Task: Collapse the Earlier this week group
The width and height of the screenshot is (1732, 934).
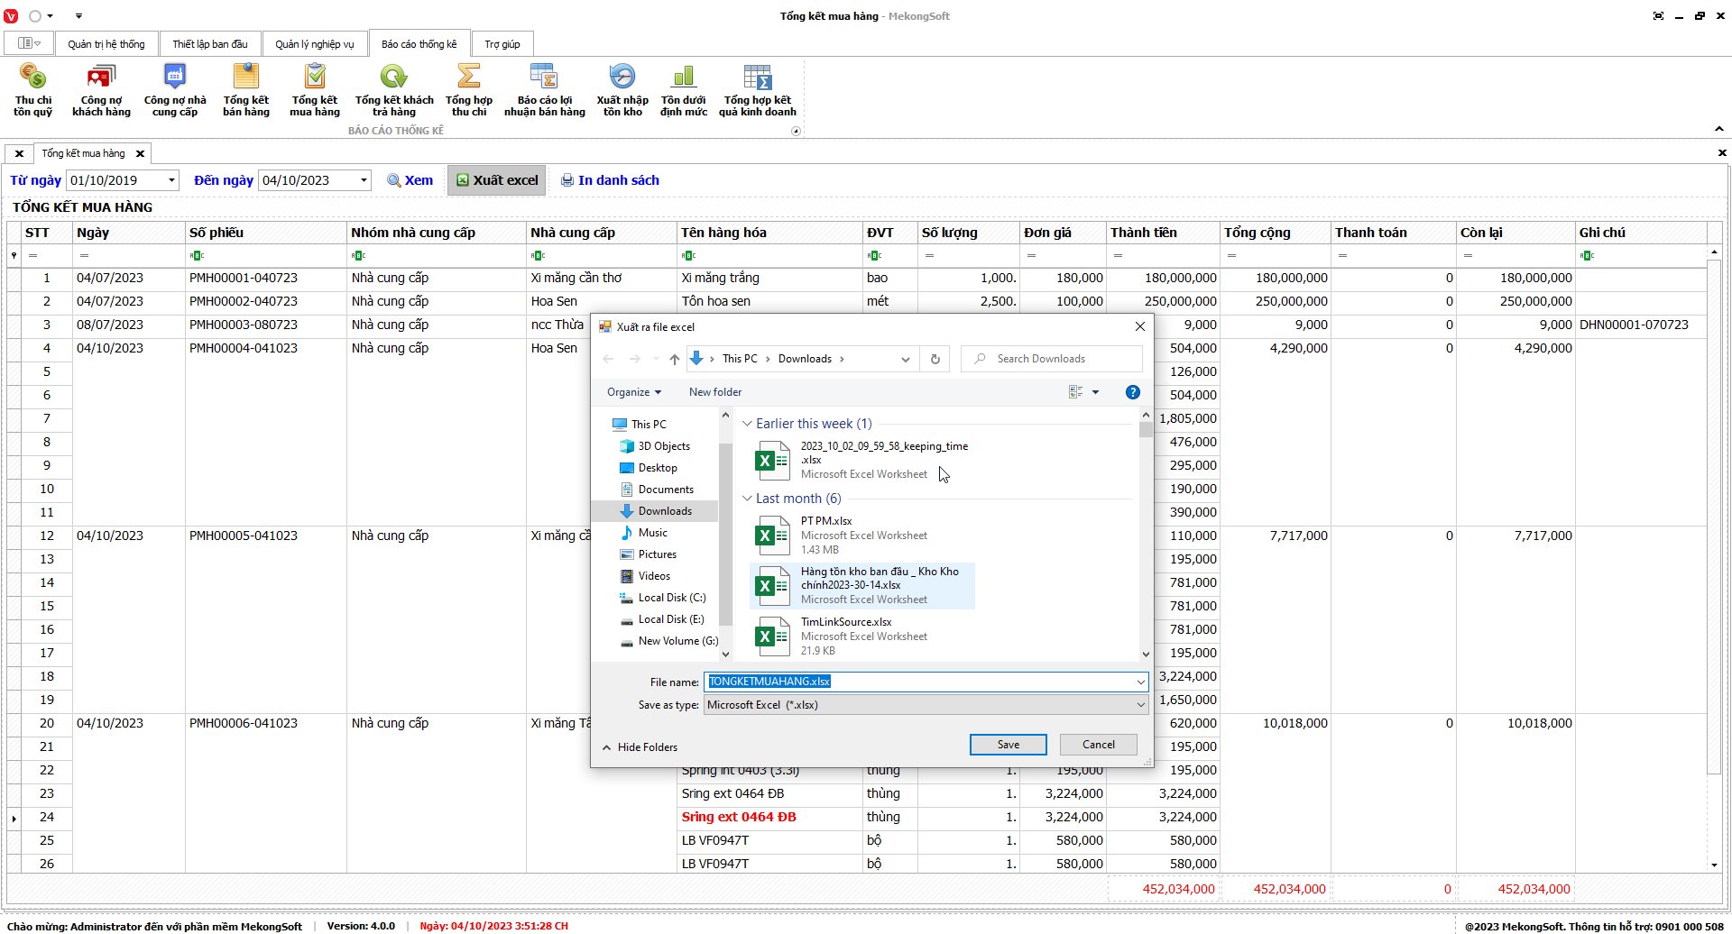Action: (x=747, y=424)
